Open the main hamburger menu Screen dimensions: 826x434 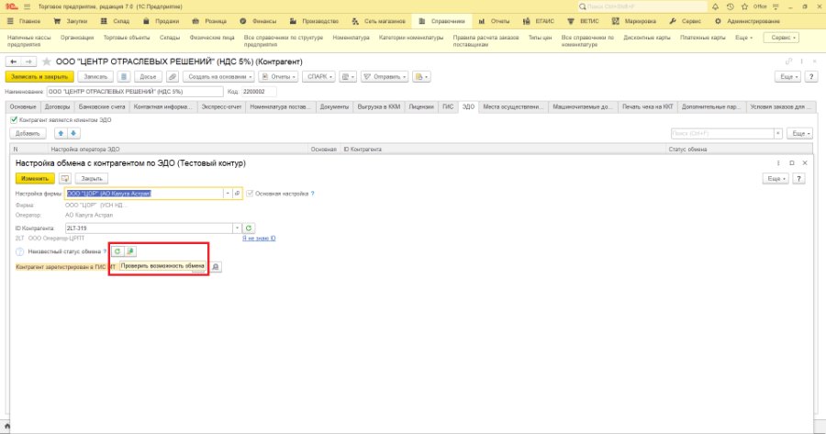coord(28,6)
